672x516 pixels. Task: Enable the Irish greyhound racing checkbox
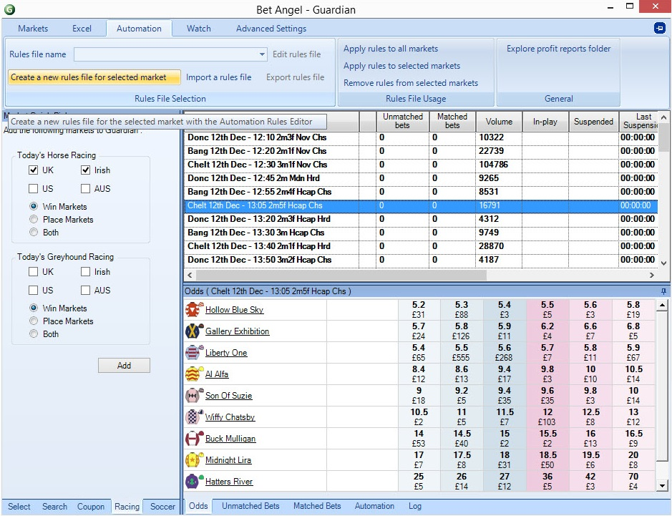[x=85, y=272]
